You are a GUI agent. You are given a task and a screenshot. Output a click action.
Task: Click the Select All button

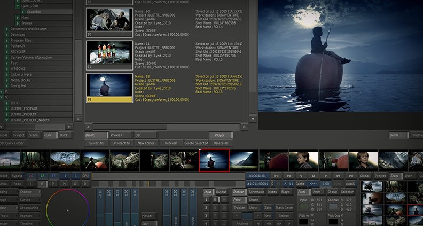(96, 143)
